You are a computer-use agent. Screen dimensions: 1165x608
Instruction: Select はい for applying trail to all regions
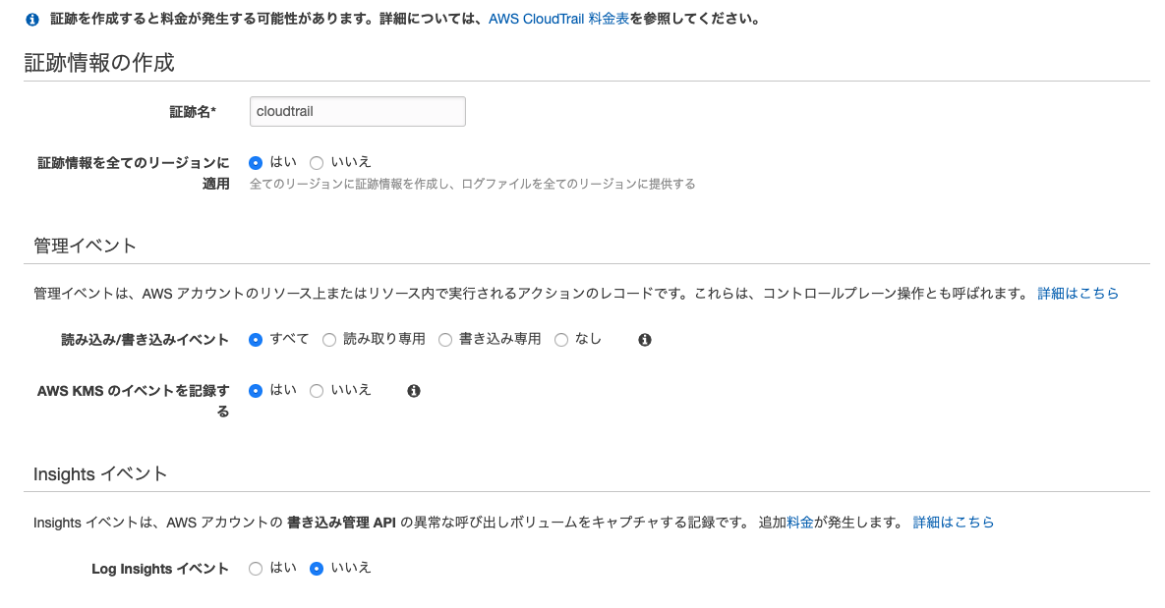click(x=256, y=163)
